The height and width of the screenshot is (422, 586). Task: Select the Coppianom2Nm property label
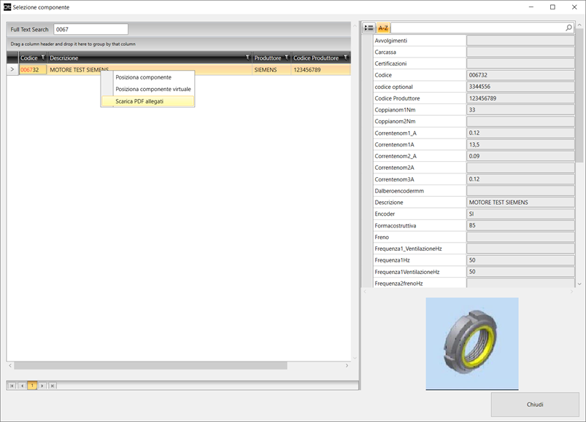coord(395,121)
